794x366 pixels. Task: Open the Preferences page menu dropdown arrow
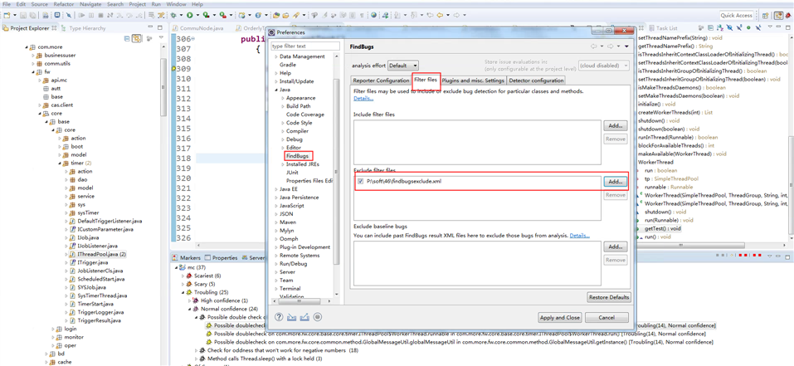click(626, 46)
